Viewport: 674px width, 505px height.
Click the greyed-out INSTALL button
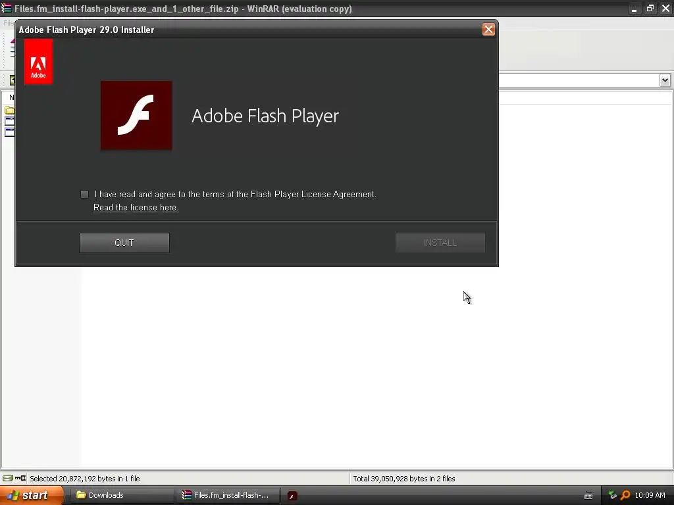[440, 243]
